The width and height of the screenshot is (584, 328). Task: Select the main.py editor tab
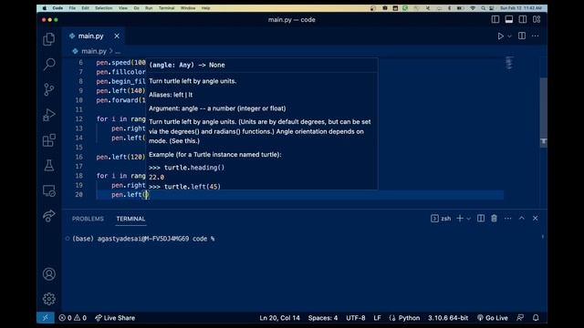coord(90,36)
